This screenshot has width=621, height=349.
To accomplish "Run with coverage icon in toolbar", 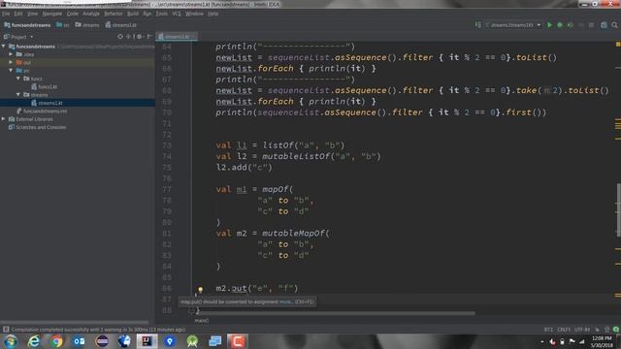I will pyautogui.click(x=570, y=25).
